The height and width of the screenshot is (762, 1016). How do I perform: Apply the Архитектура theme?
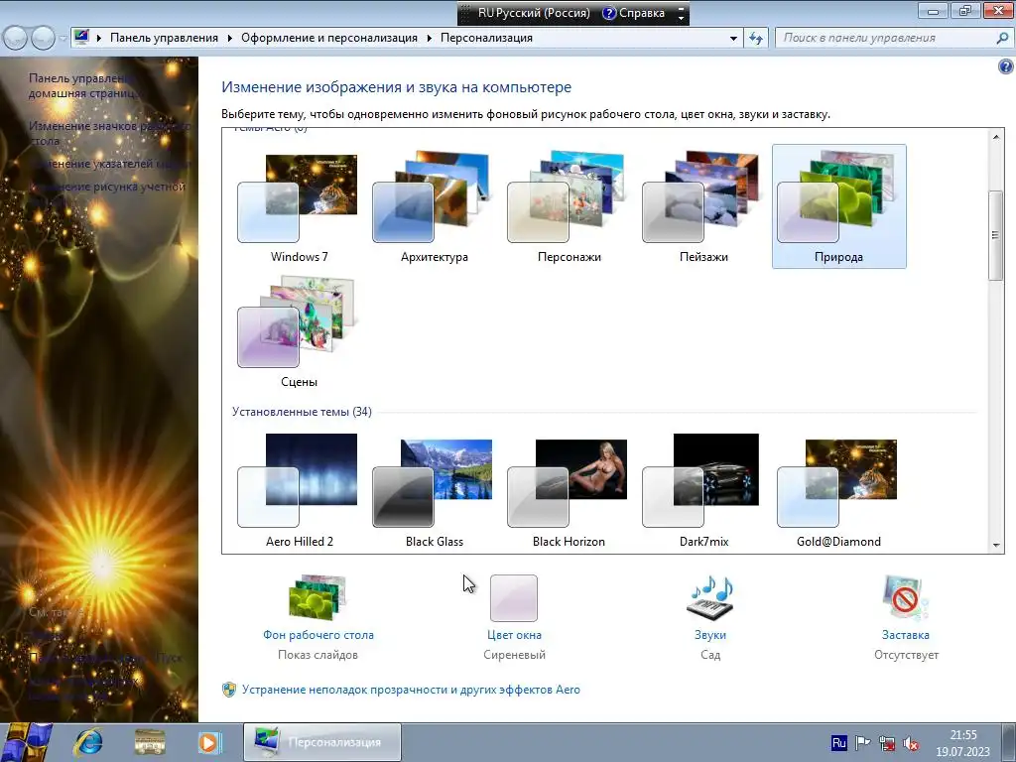click(434, 206)
